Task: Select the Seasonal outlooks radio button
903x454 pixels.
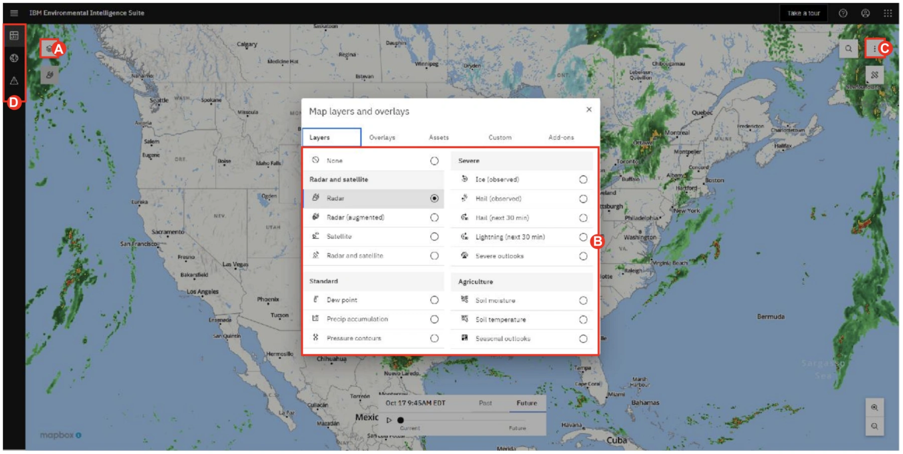Action: tap(583, 339)
